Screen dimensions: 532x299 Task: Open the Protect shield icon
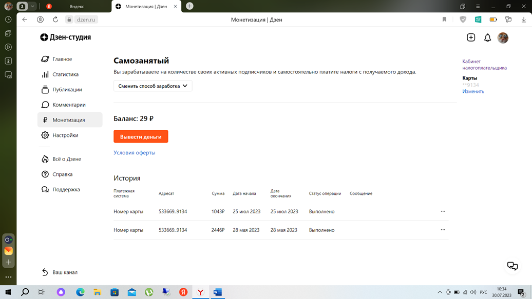click(463, 19)
